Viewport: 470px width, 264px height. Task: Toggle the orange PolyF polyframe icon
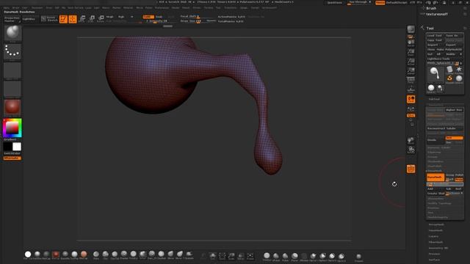pos(411,169)
